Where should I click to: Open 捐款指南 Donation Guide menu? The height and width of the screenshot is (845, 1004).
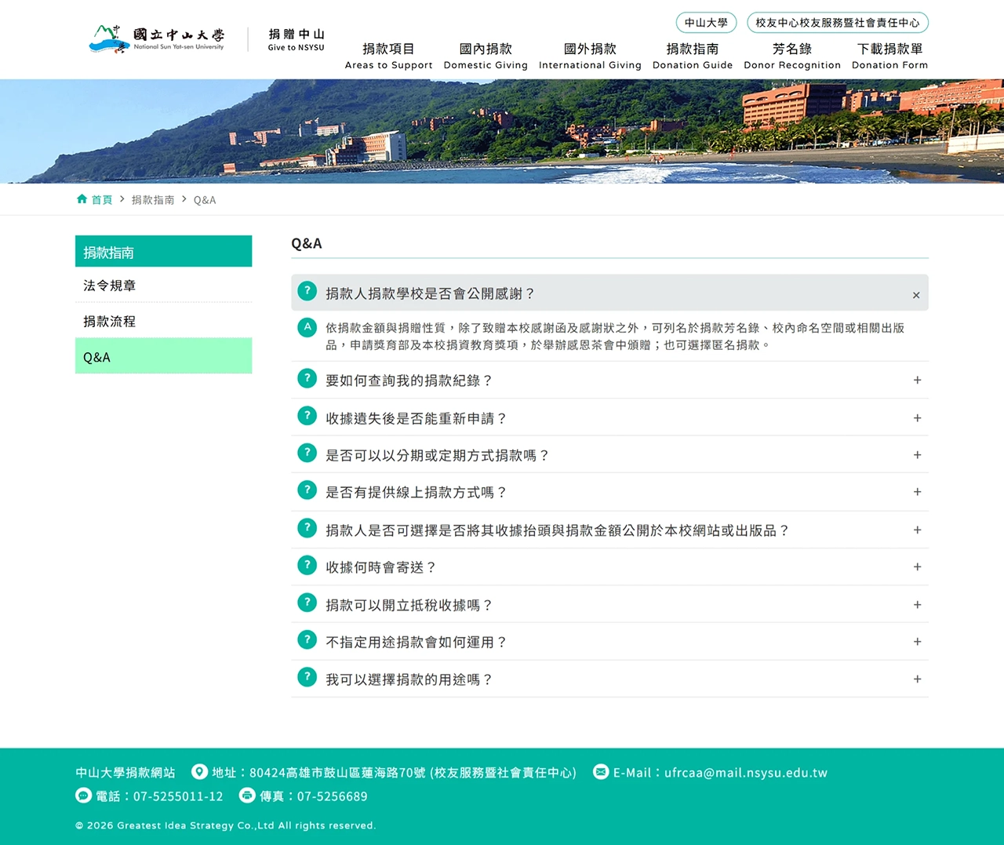[693, 56]
